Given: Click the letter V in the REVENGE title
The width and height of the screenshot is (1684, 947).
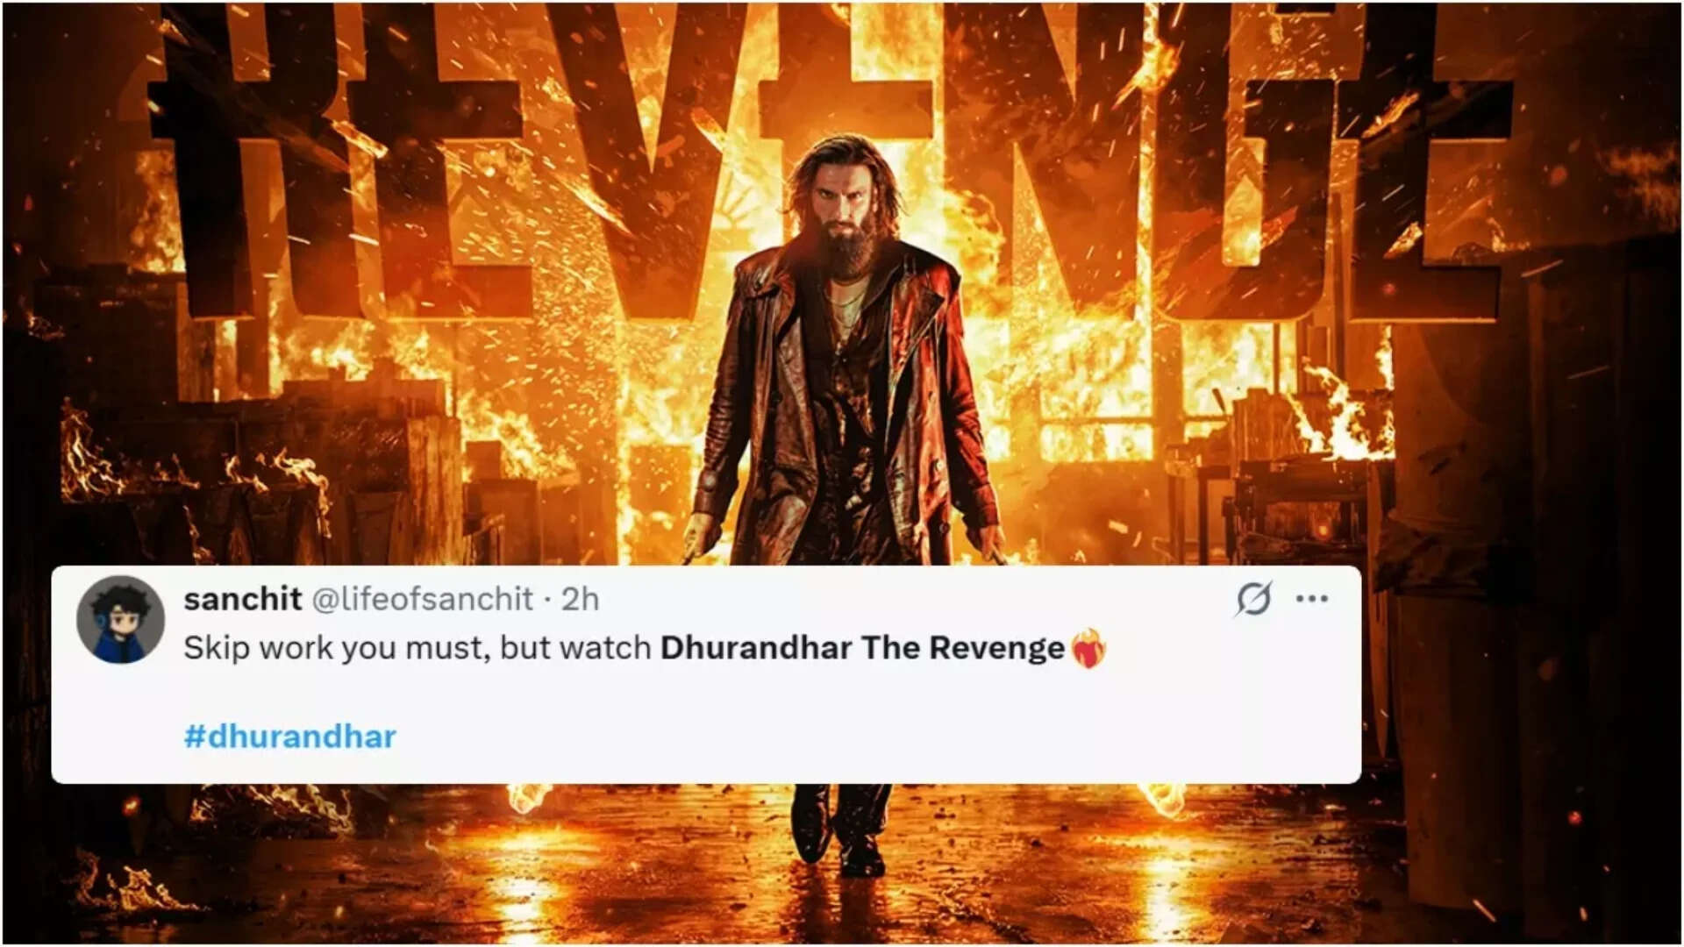Looking at the screenshot, I should [x=653, y=158].
